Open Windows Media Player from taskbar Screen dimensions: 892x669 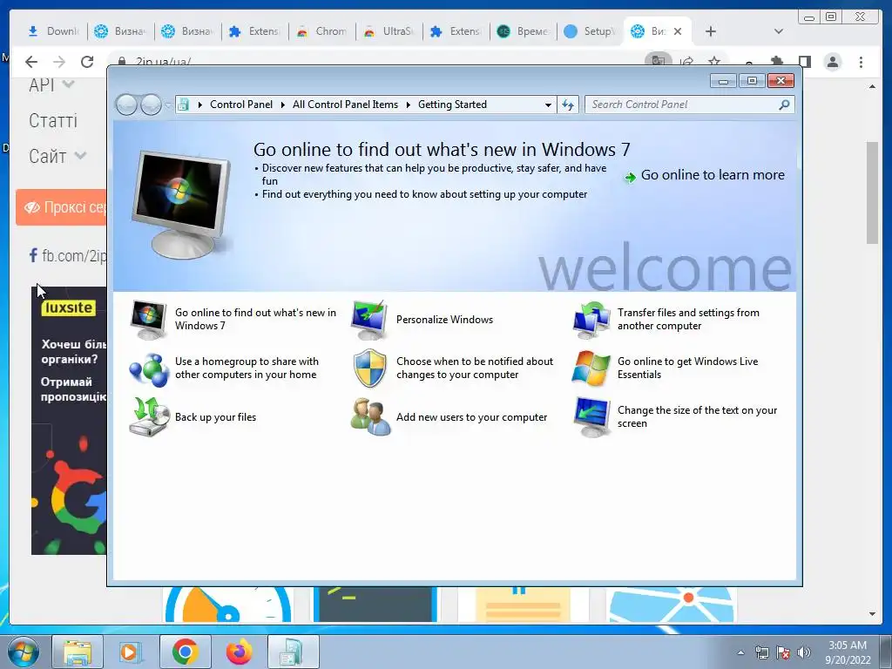coord(131,652)
